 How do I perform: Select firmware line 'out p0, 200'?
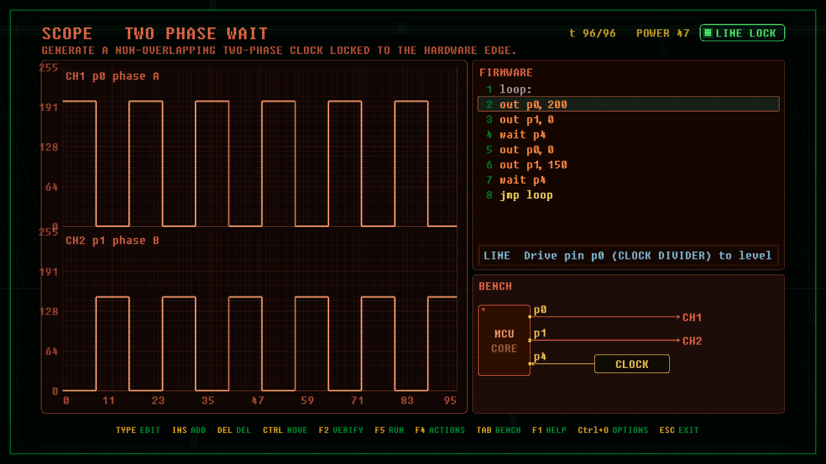629,104
